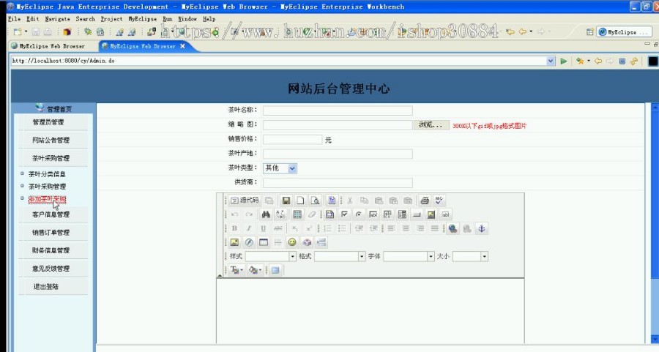Click the Select All icon
659x352 pixels.
[297, 214]
